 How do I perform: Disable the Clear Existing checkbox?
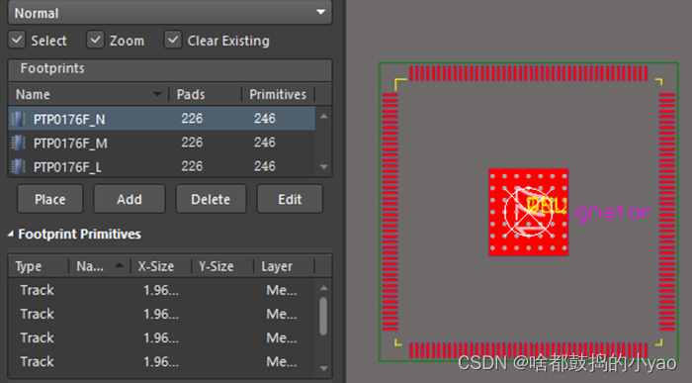click(x=173, y=40)
